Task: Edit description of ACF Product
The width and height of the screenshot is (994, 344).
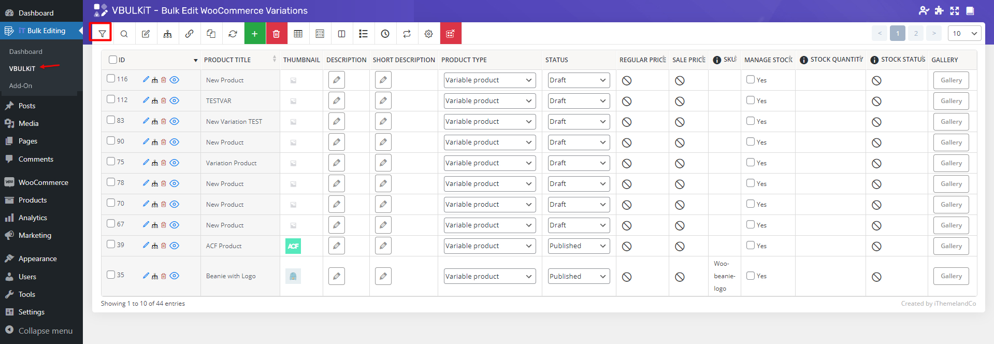Action: 337,246
